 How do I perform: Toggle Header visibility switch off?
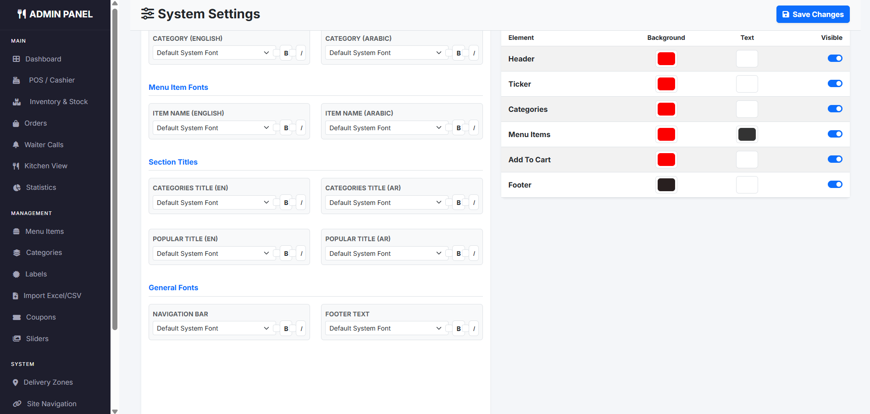[835, 58]
